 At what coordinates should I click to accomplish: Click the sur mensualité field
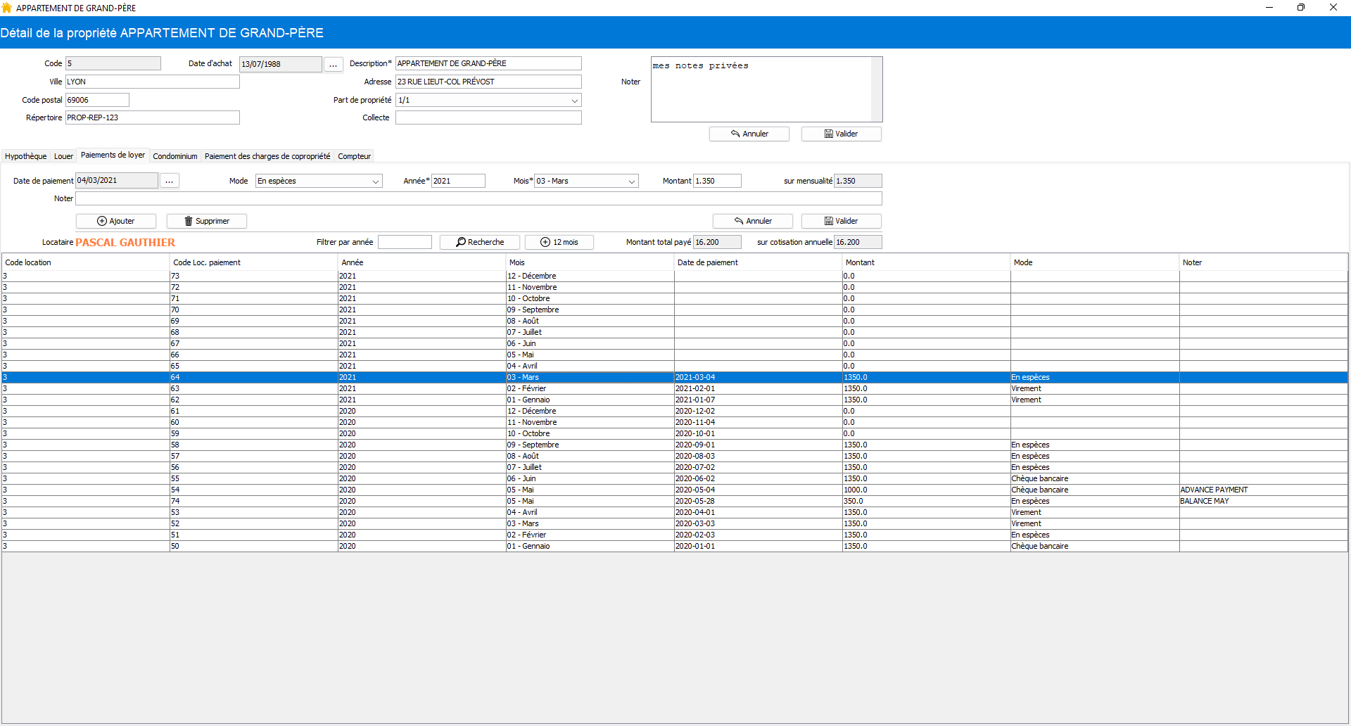pos(858,181)
